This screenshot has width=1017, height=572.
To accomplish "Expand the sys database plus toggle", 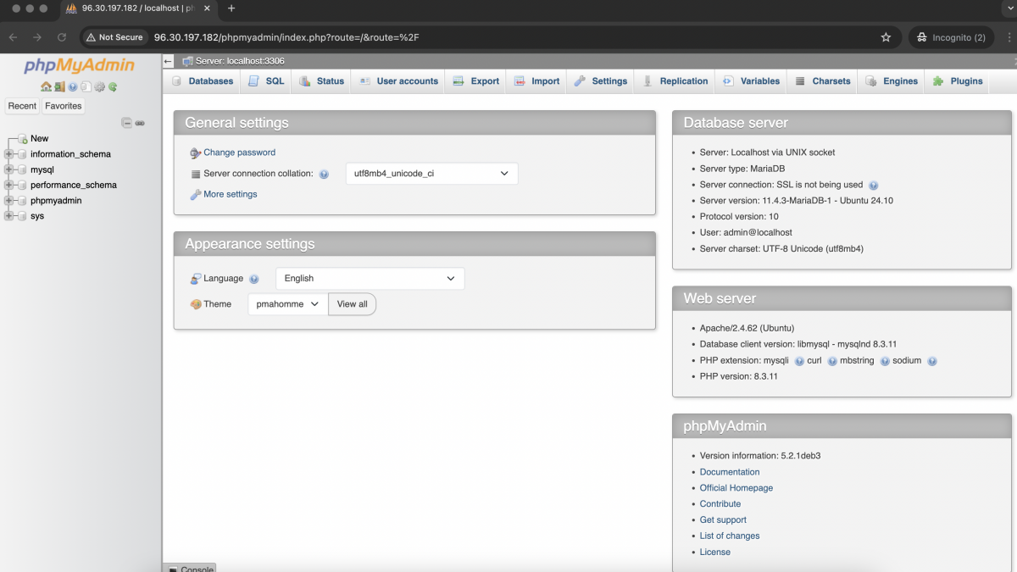I will (8, 216).
